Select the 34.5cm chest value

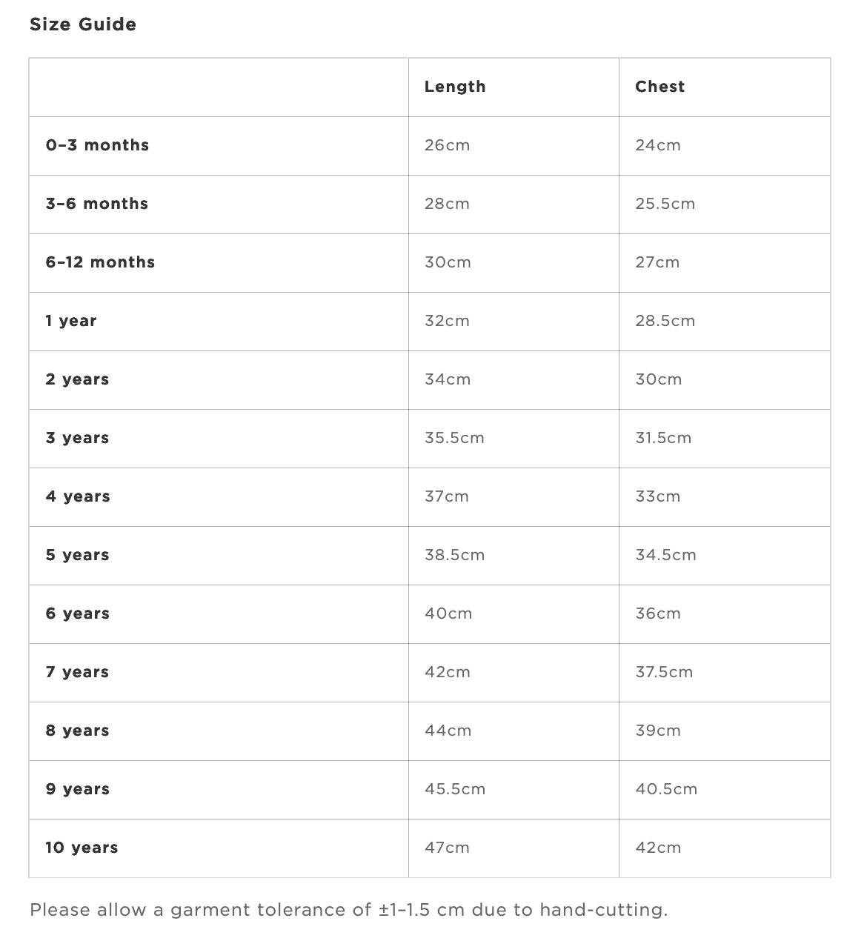665,555
